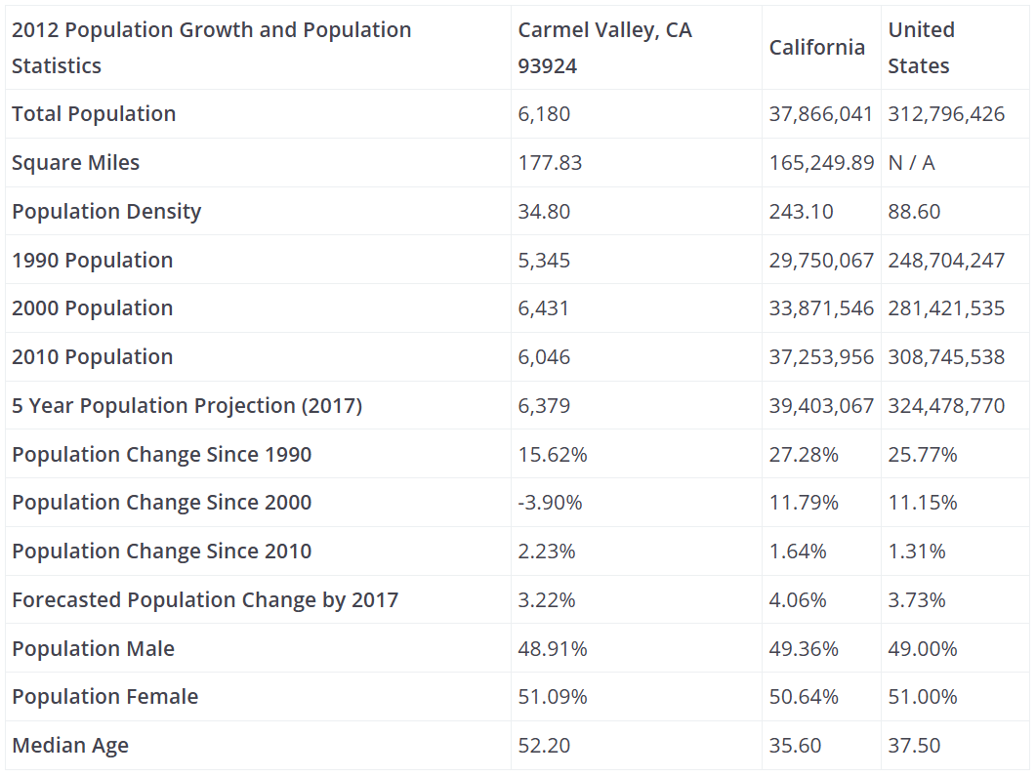Select the Population Male row label

click(x=94, y=649)
